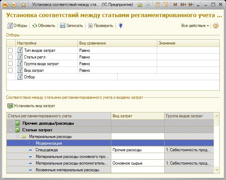
Task: Click the vertical scrollbar down arrow
Action: click(x=217, y=169)
